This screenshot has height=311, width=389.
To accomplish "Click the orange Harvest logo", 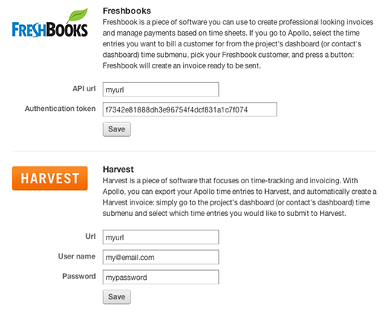I will [x=50, y=178].
